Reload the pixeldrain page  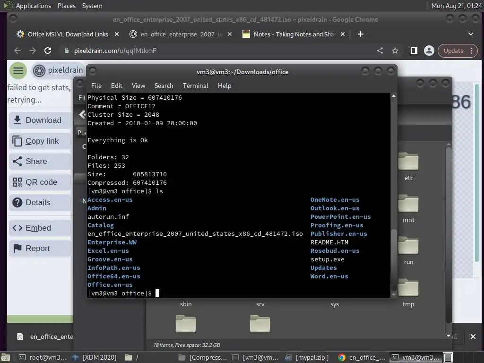click(x=48, y=51)
